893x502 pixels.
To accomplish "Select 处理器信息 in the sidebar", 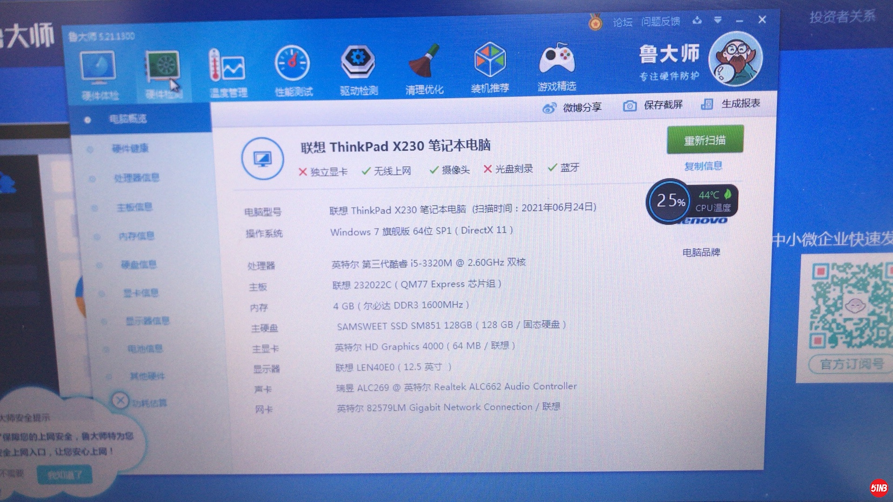I will (x=136, y=178).
